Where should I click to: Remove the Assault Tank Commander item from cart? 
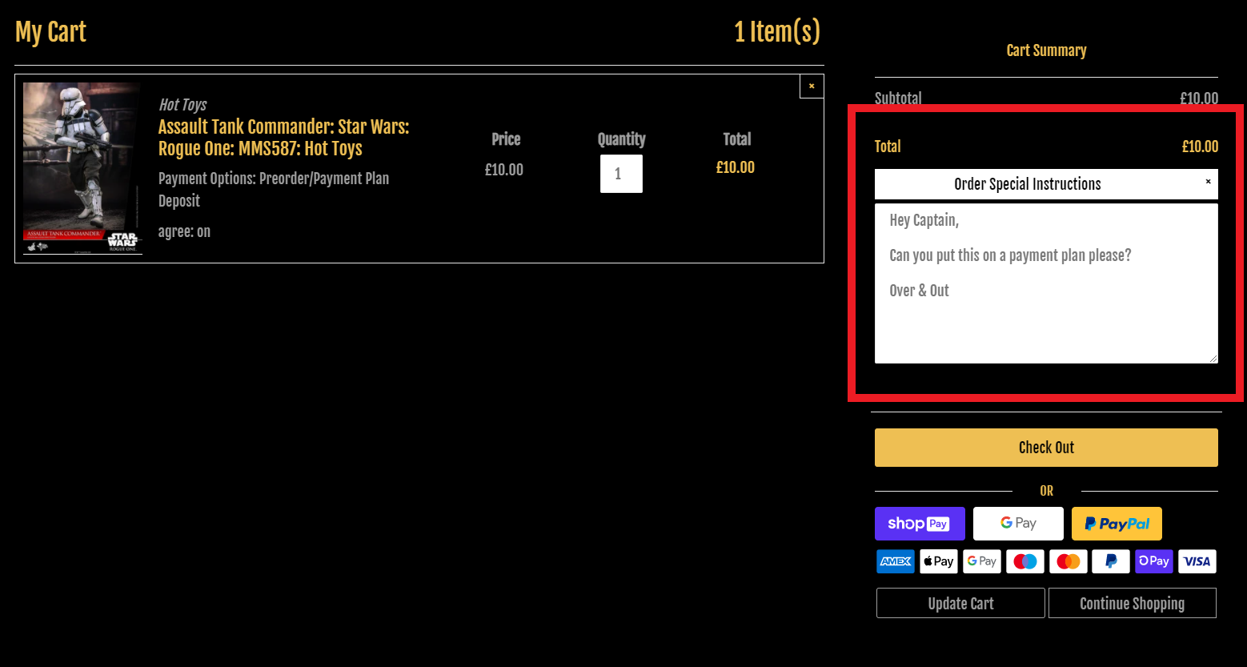point(812,86)
